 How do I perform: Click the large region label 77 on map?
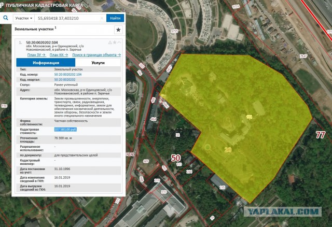tap(321, 135)
